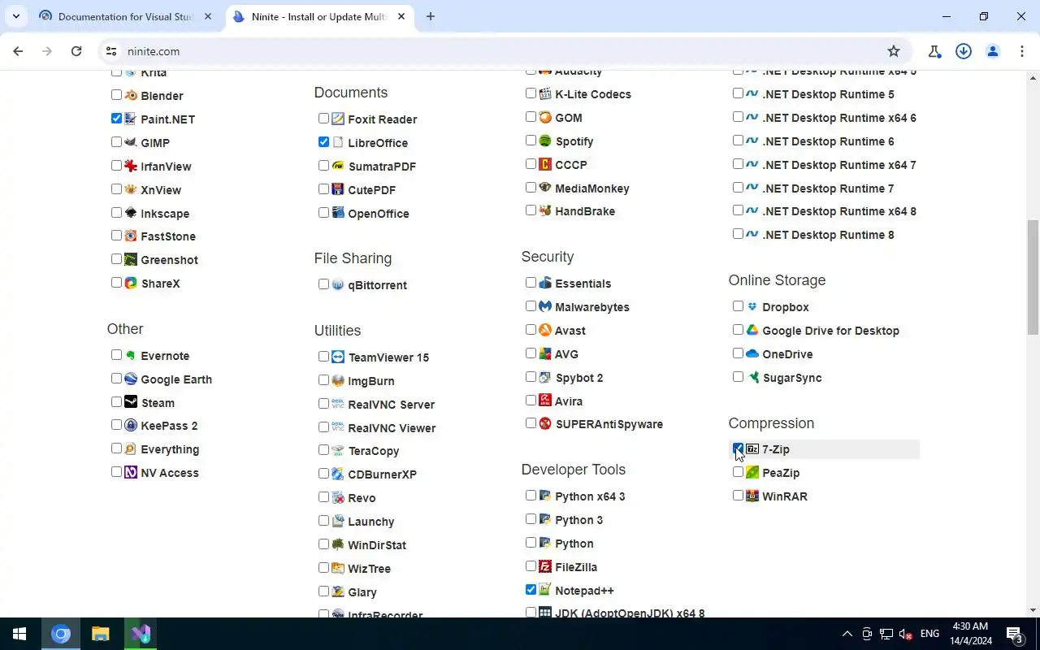Click the page vertical scrollbar thumb

[1033, 277]
